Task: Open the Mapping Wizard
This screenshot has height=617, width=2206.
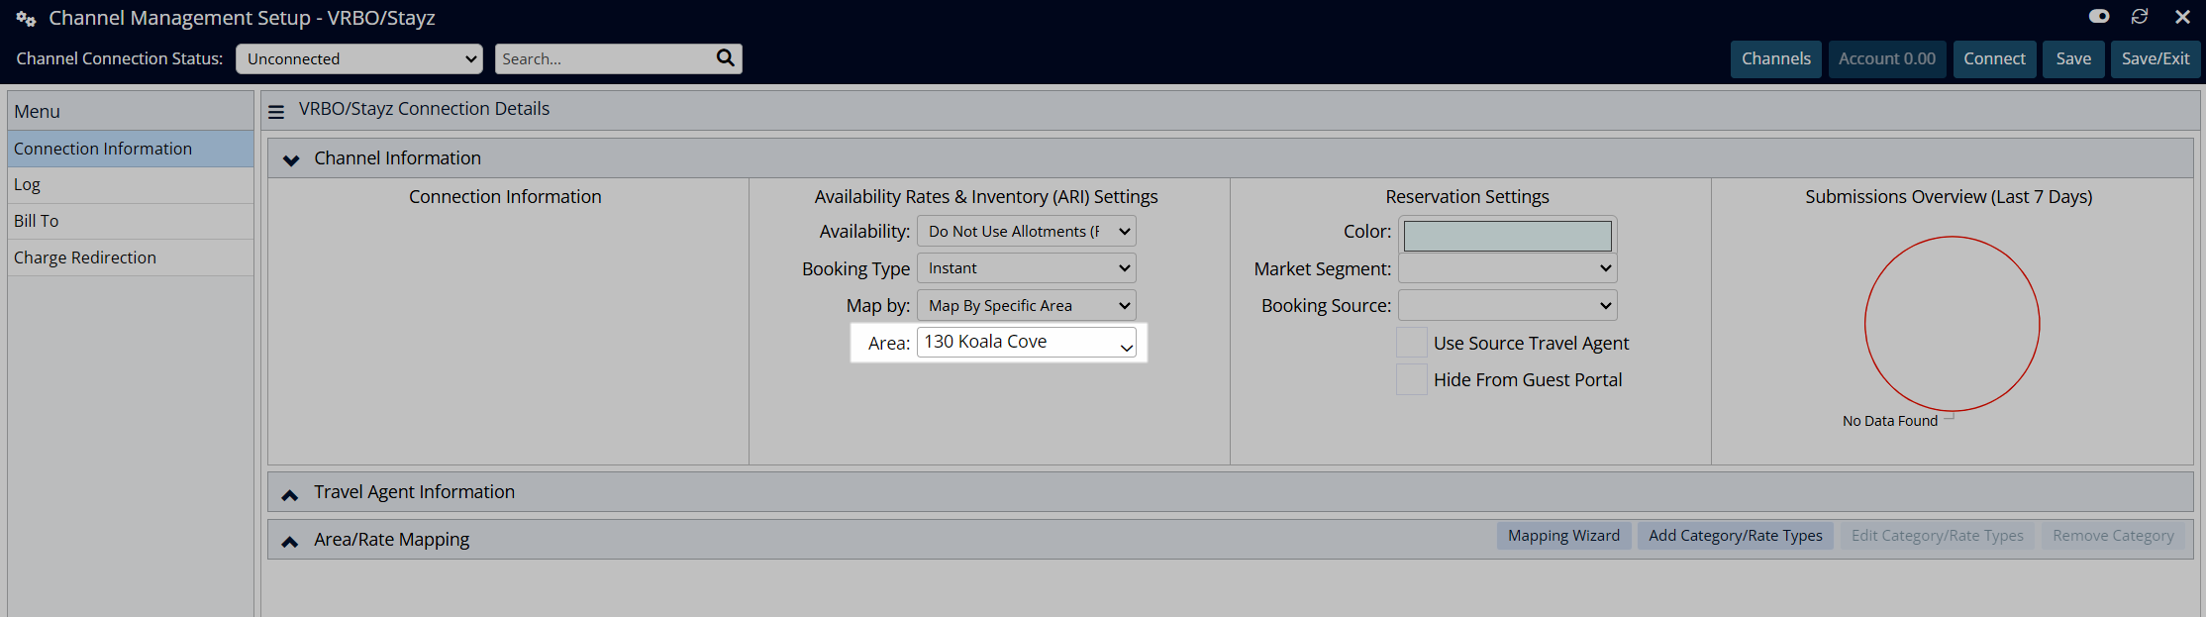Action: coord(1564,536)
